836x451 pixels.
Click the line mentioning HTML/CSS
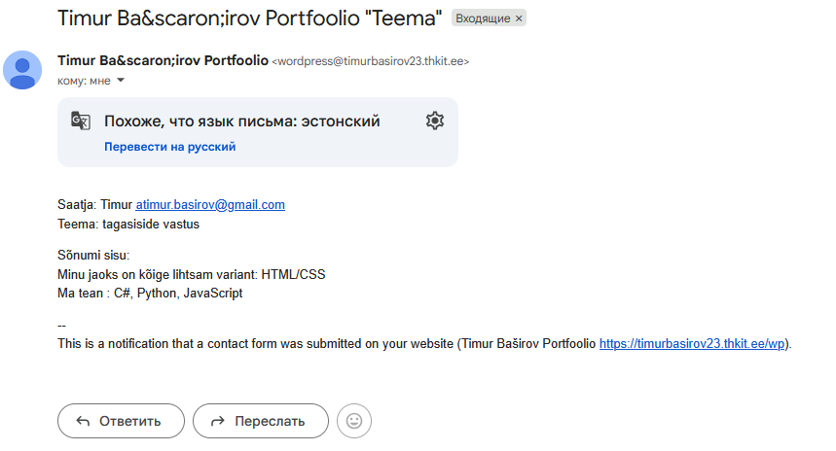point(192,274)
